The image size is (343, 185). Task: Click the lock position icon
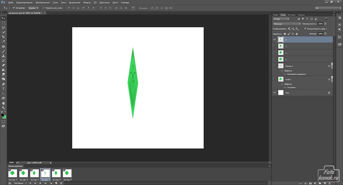(x=293, y=34)
